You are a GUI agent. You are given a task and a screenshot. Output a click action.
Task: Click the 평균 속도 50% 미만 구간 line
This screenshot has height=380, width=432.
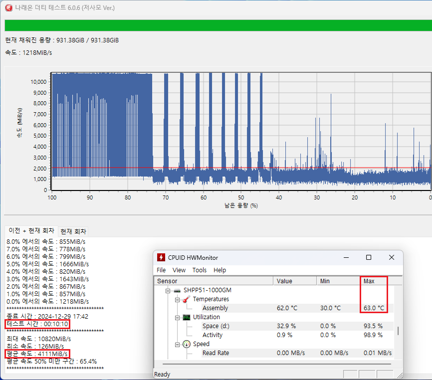(52, 361)
